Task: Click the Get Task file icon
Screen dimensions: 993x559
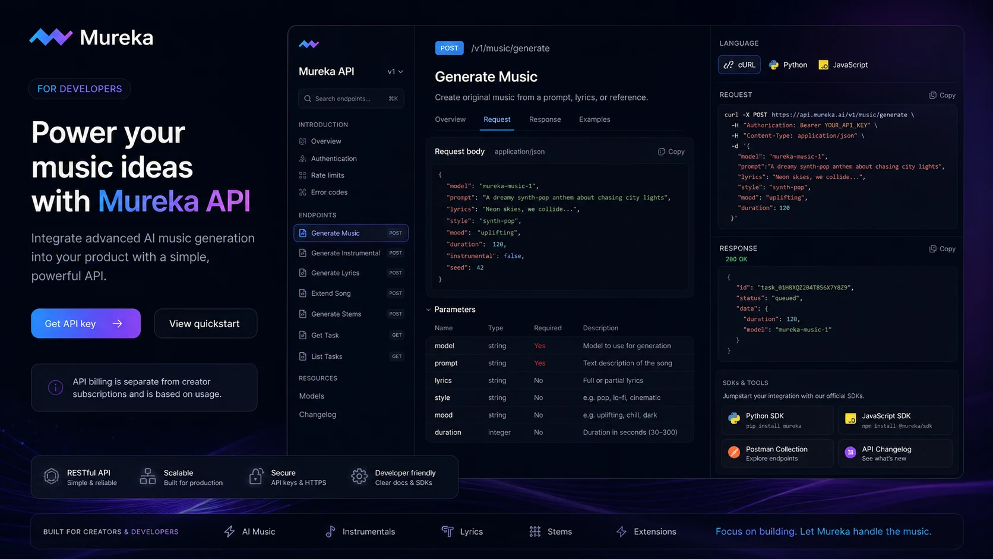Action: tap(303, 336)
